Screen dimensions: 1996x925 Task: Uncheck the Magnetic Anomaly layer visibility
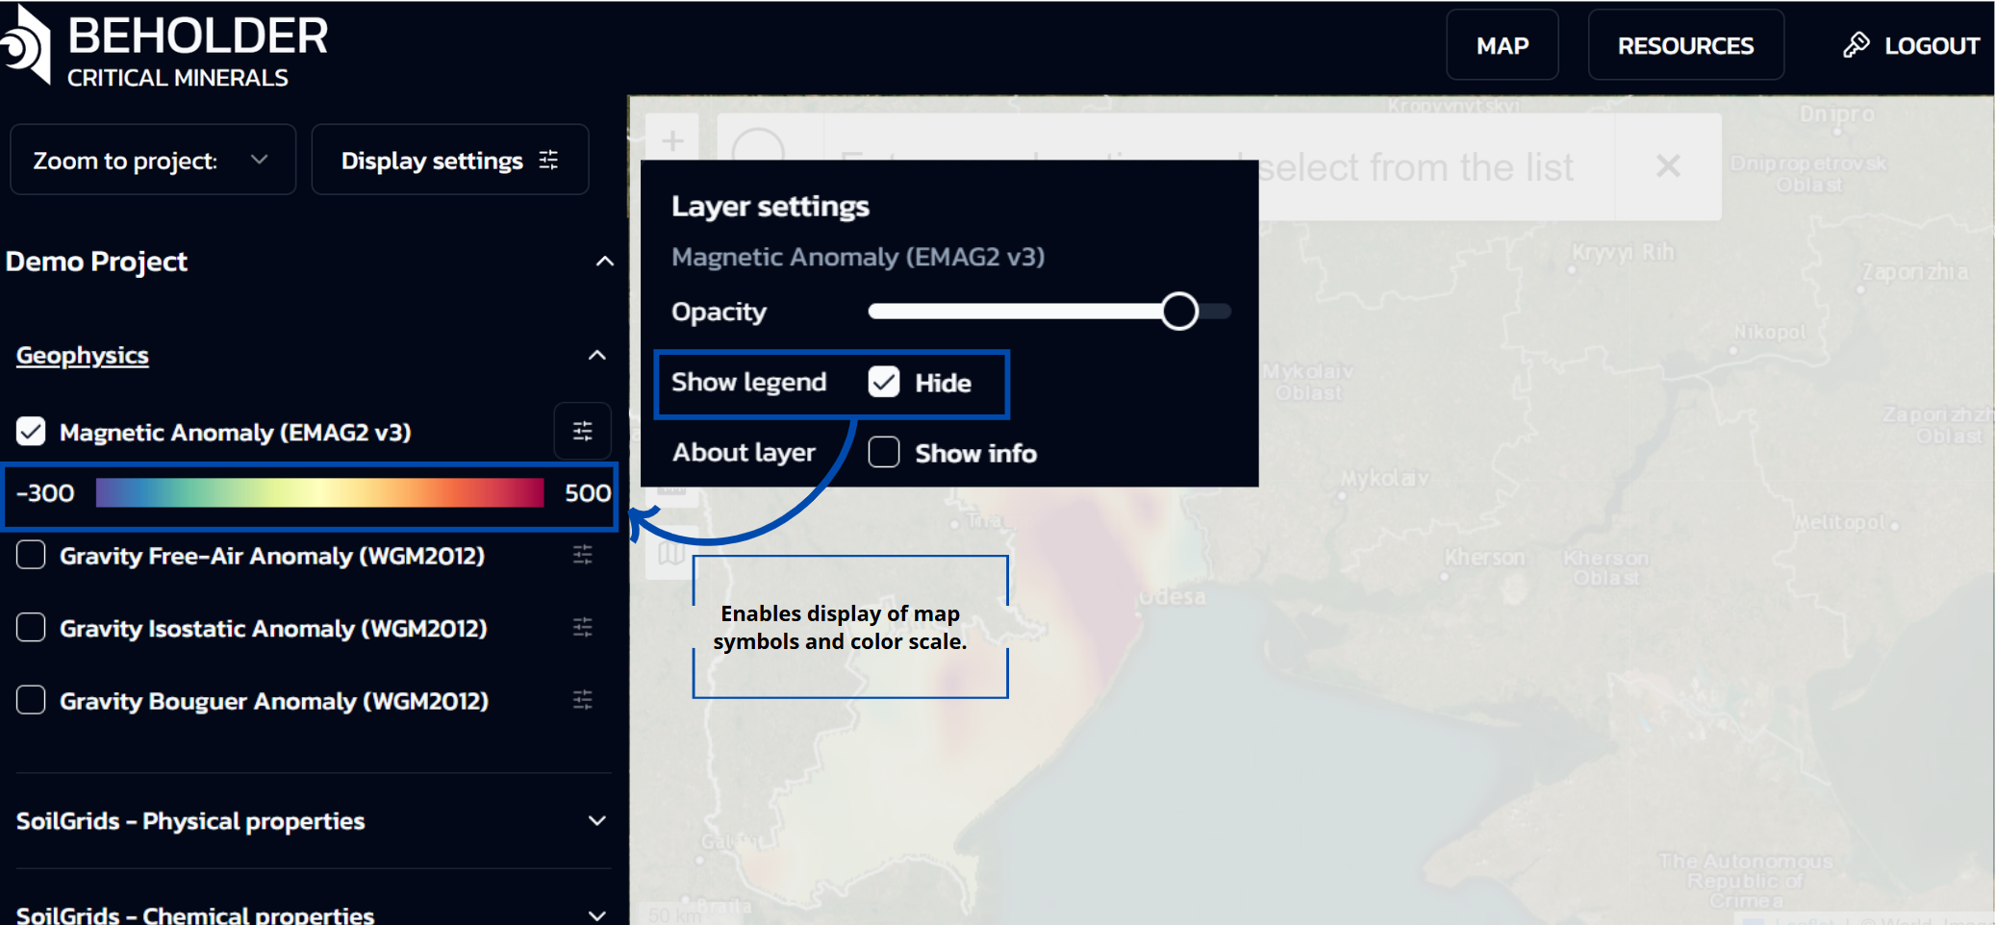point(30,431)
